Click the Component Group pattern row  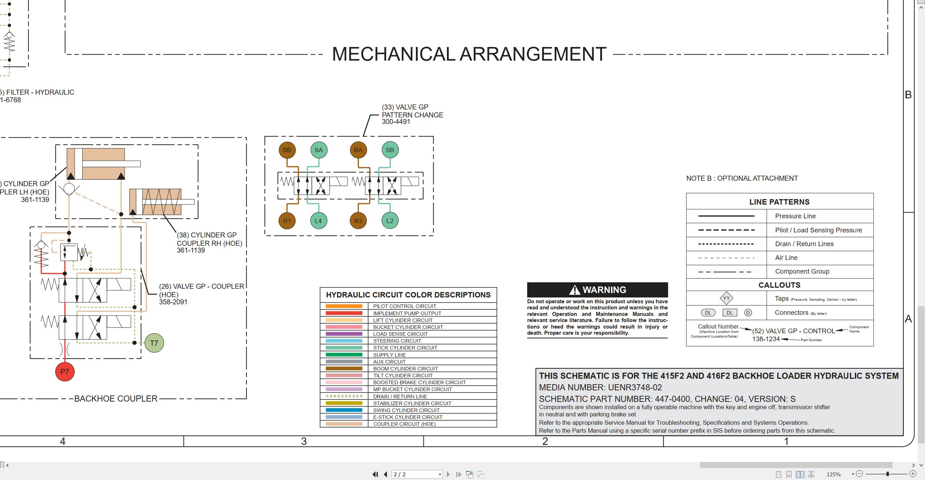780,271
